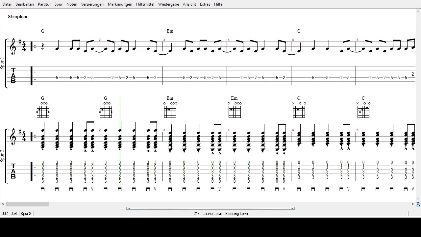
Task: Click the zoom magnifier icon at scrollbar corner
Action: pos(418,204)
